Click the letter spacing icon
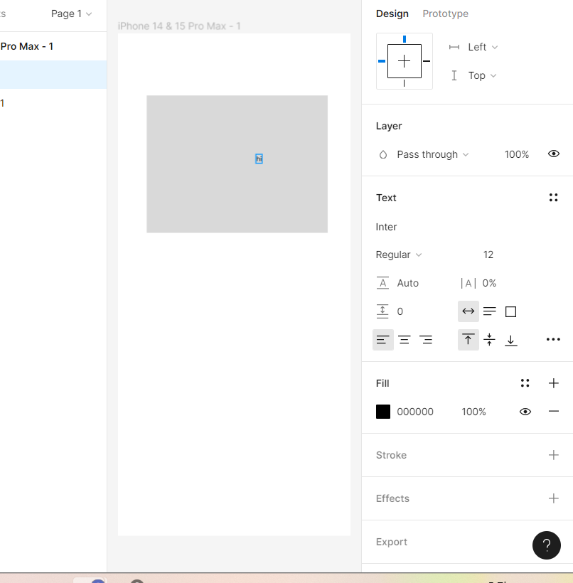Image resolution: width=573 pixels, height=583 pixels. tap(468, 283)
